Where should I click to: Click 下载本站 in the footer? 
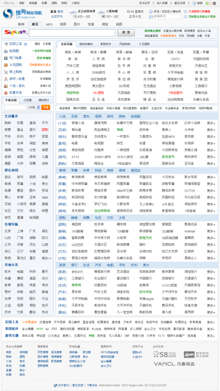[x=92, y=385]
